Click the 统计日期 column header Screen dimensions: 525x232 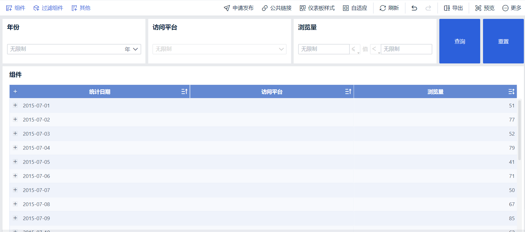point(100,92)
